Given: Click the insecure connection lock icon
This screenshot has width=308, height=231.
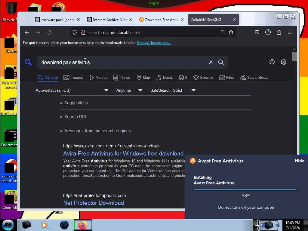Looking at the screenshot, I should (83, 32).
